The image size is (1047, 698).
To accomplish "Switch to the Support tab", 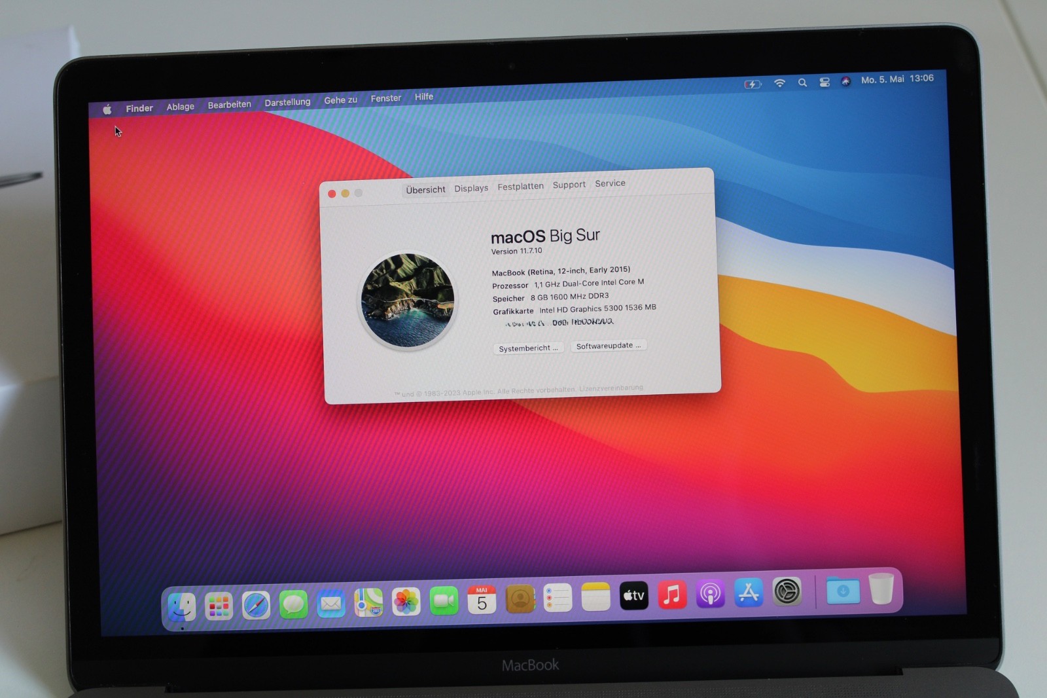I will point(569,185).
